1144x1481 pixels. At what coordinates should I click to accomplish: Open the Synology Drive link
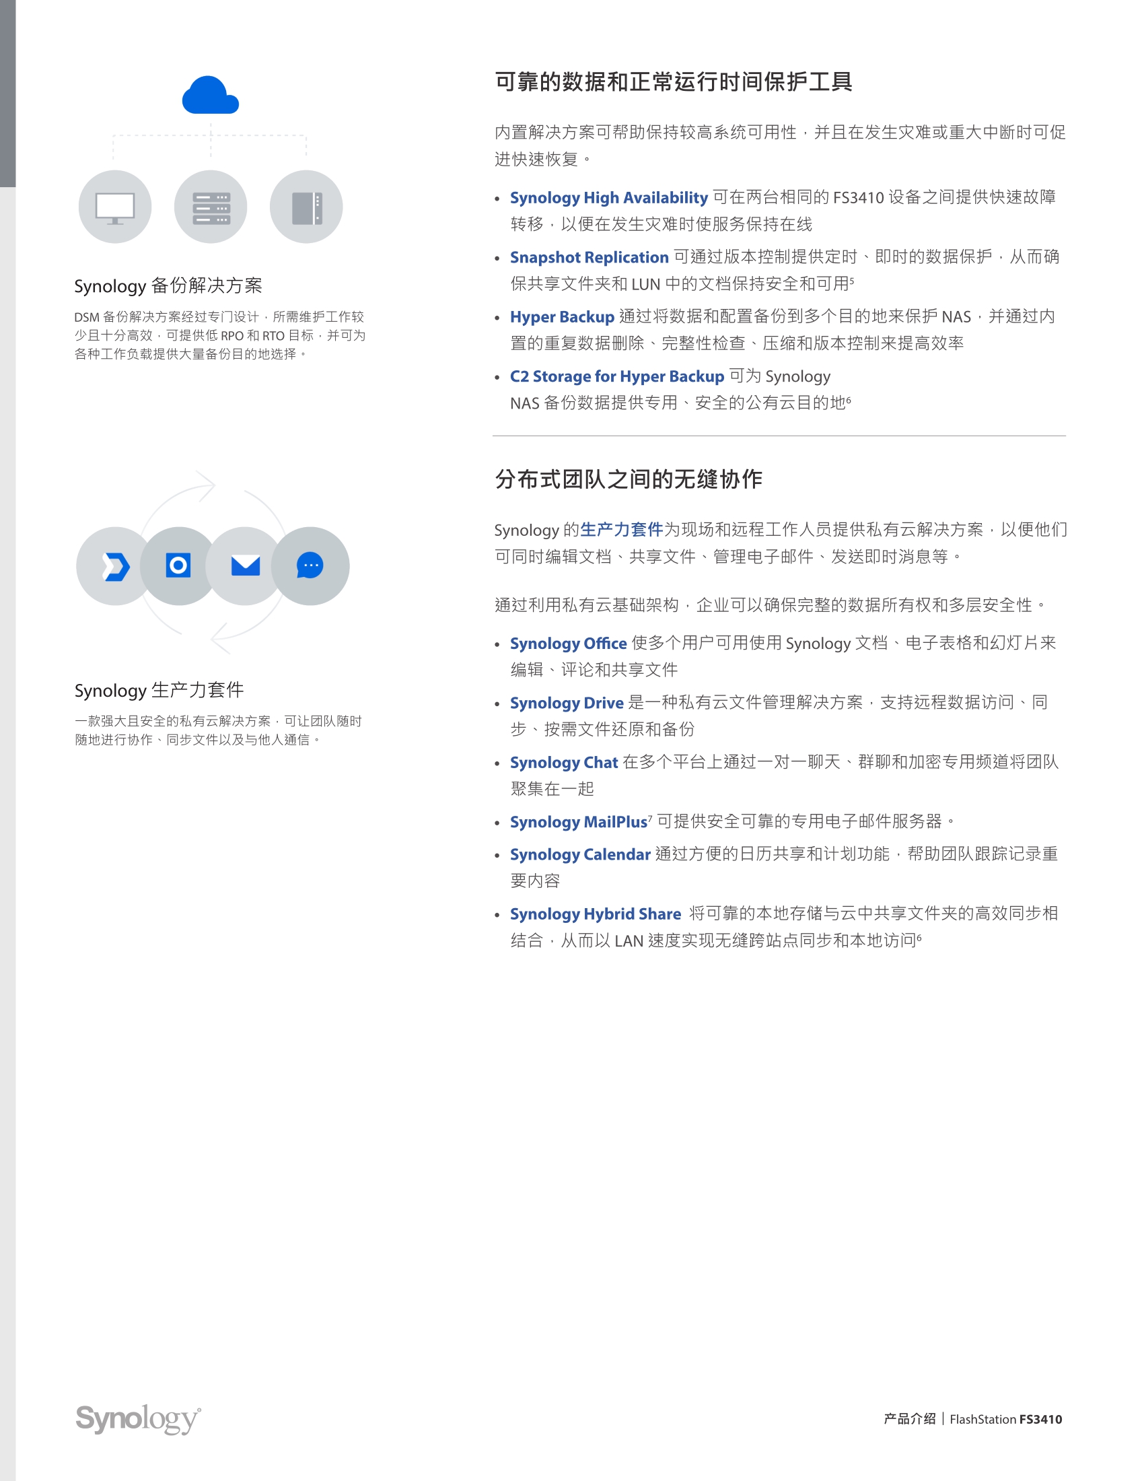tap(567, 703)
